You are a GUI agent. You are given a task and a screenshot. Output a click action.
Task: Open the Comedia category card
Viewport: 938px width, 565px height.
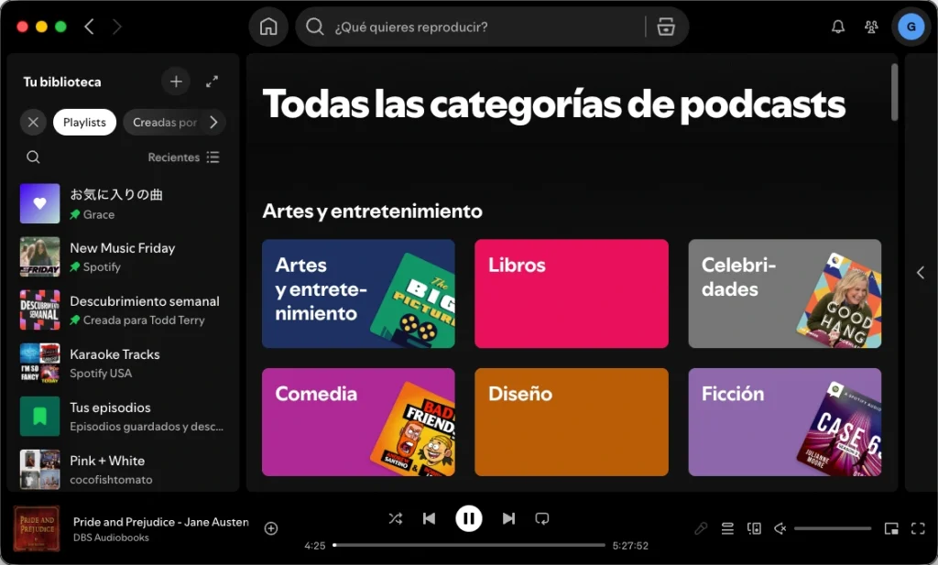(358, 422)
